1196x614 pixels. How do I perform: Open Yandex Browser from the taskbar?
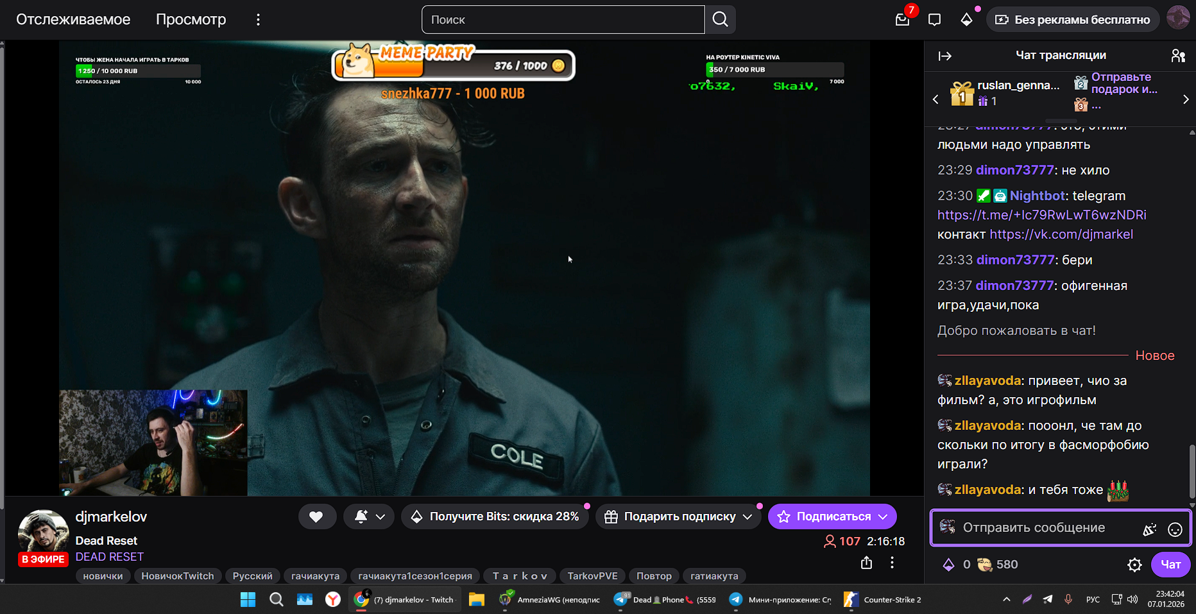[332, 599]
